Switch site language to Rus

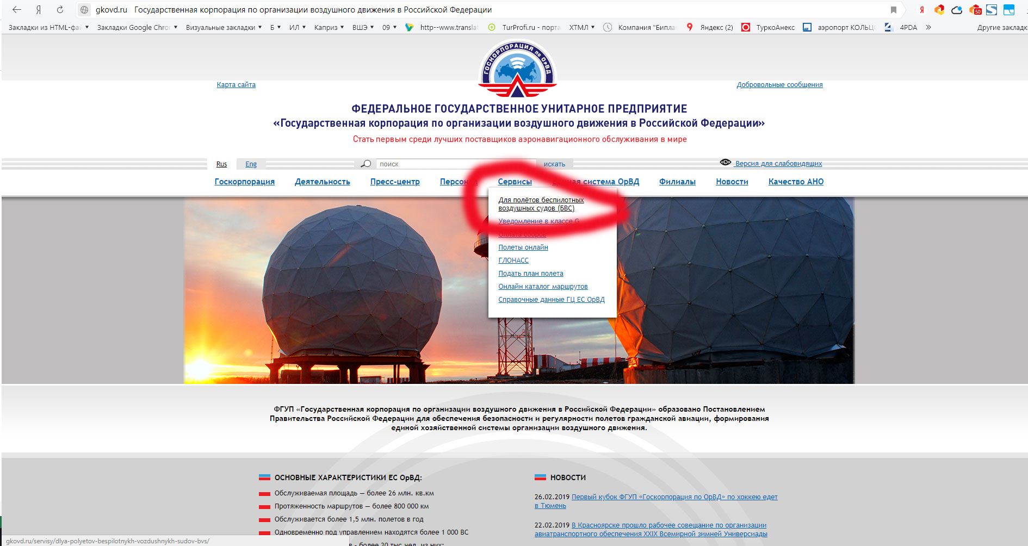tap(221, 164)
